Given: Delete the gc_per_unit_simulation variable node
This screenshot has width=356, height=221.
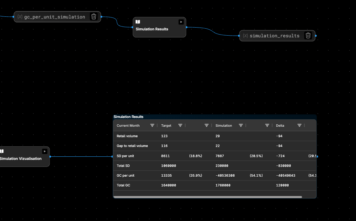Looking at the screenshot, I should [x=94, y=16].
